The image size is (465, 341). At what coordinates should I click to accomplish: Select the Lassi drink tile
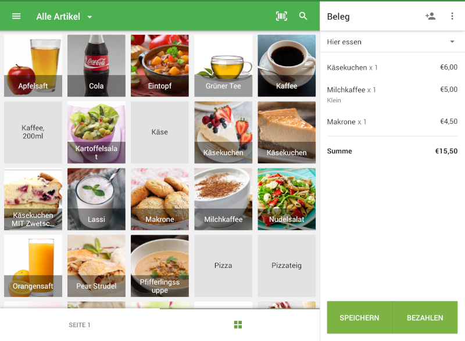pos(96,199)
